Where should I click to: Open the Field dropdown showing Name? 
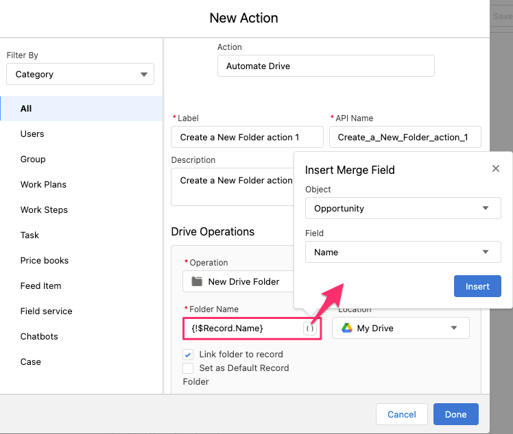click(x=402, y=252)
